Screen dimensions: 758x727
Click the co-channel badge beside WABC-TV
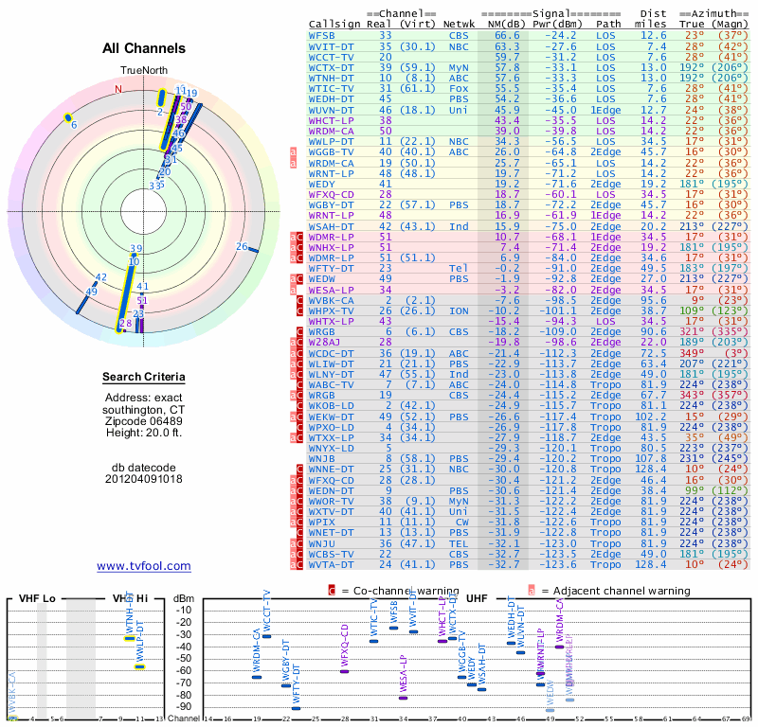tap(299, 385)
